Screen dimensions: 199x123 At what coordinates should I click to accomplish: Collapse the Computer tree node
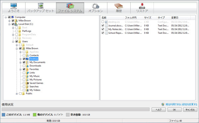click(x=6, y=17)
